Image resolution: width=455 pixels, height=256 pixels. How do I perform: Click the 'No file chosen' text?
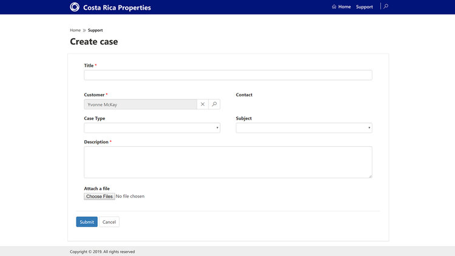pos(130,196)
